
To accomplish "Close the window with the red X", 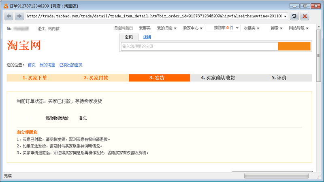I will tap(316, 6).
